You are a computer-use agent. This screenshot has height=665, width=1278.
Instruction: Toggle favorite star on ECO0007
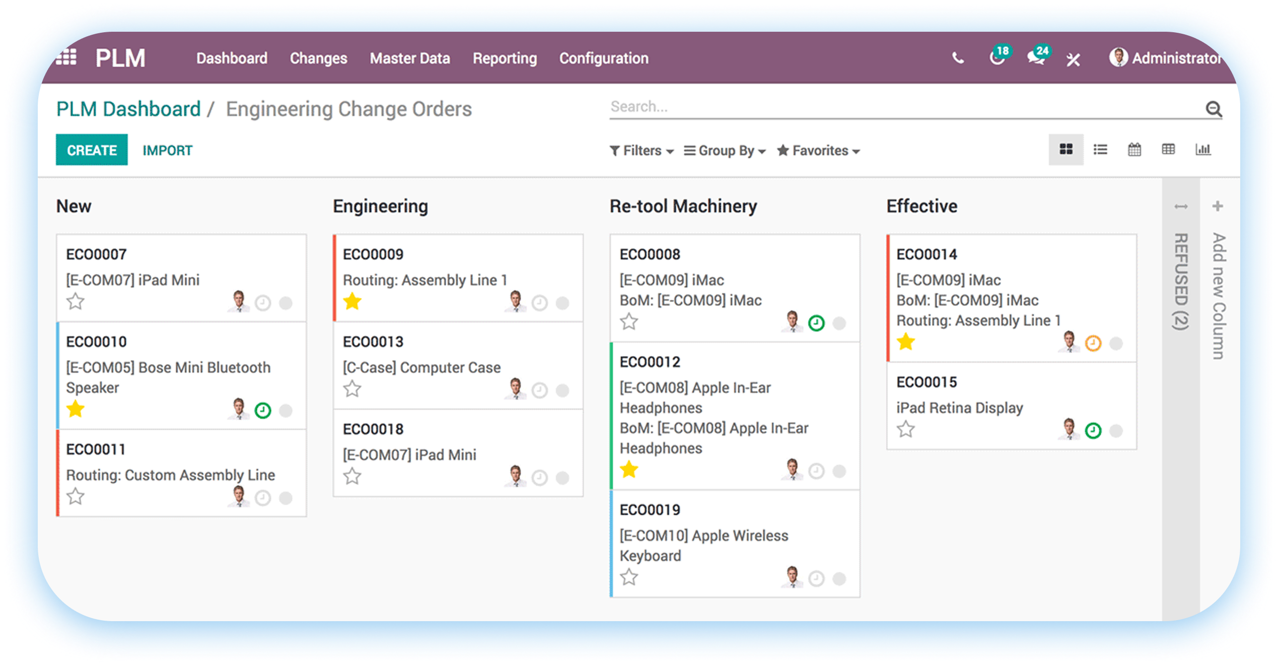[x=76, y=302]
